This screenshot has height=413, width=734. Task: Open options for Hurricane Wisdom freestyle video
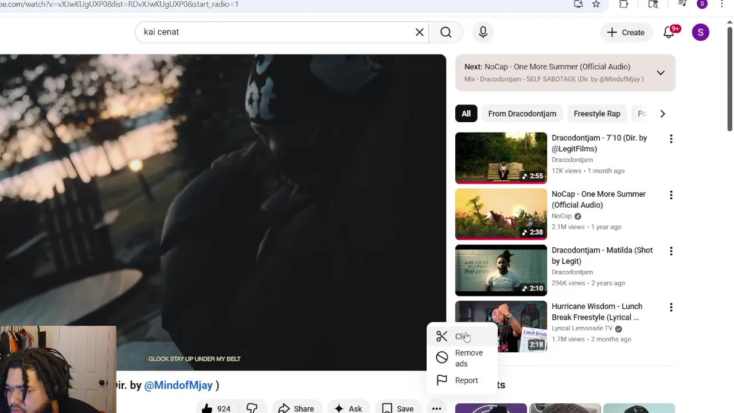click(x=671, y=307)
